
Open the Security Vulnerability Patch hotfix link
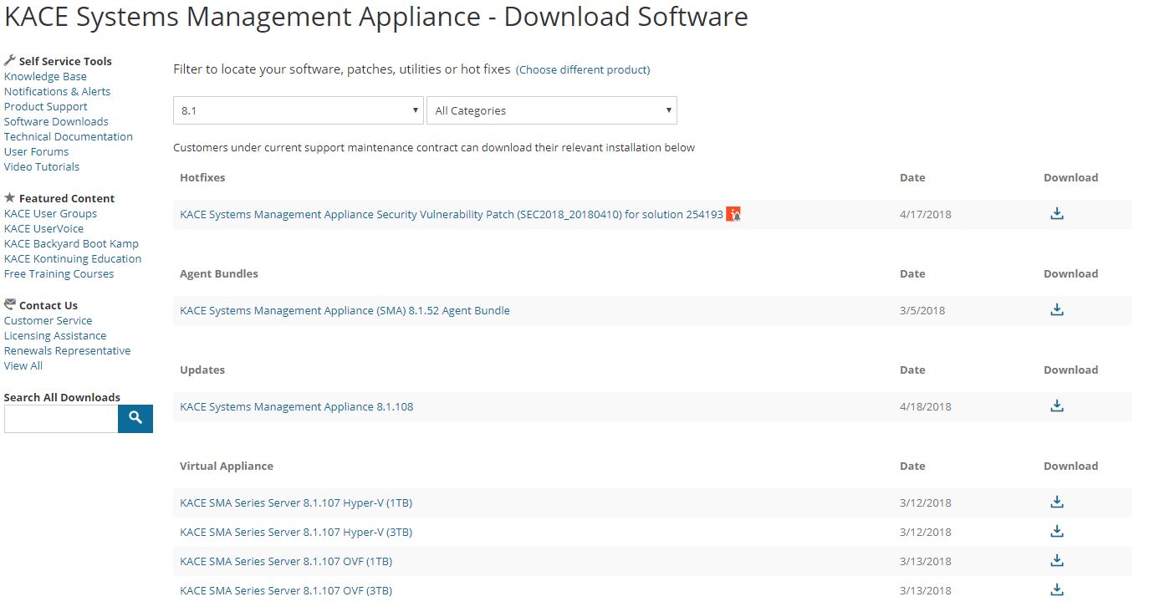(x=452, y=215)
